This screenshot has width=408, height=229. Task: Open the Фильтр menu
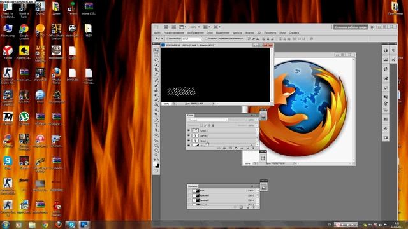(237, 33)
